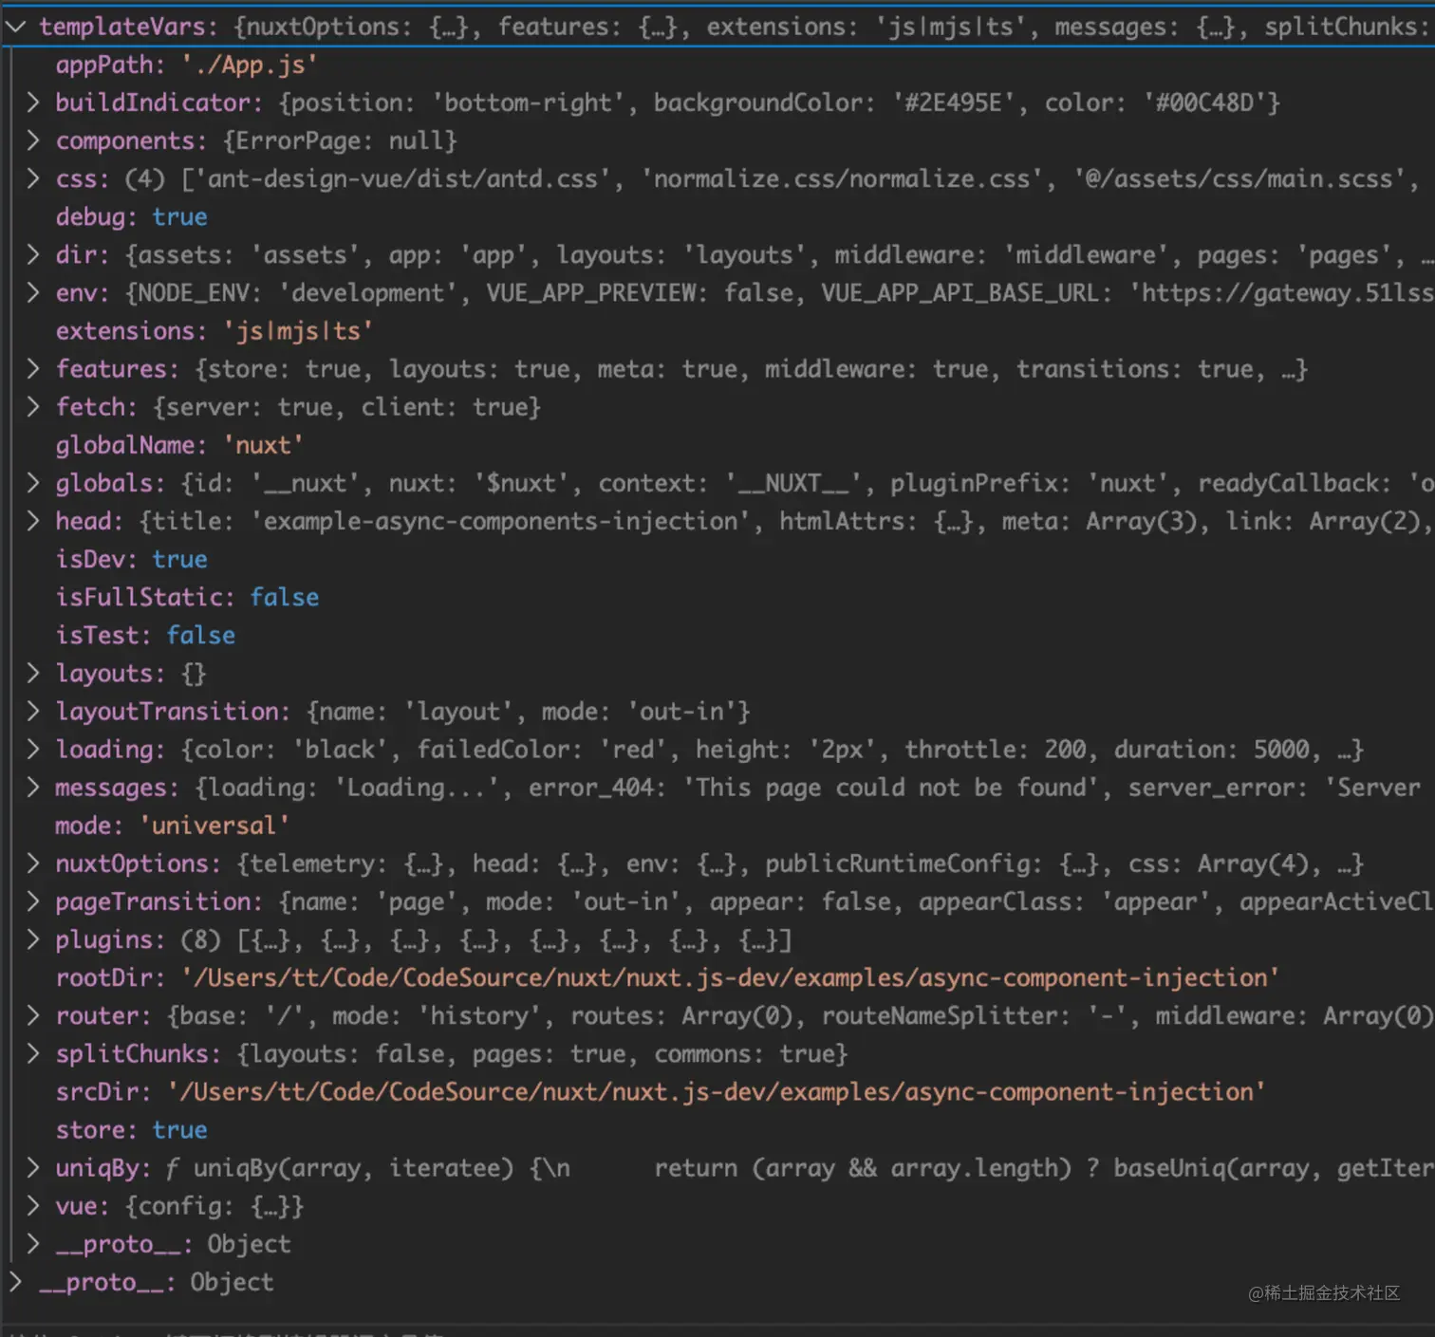Expand the vue config arrow
This screenshot has width=1435, height=1337.
(x=32, y=1206)
